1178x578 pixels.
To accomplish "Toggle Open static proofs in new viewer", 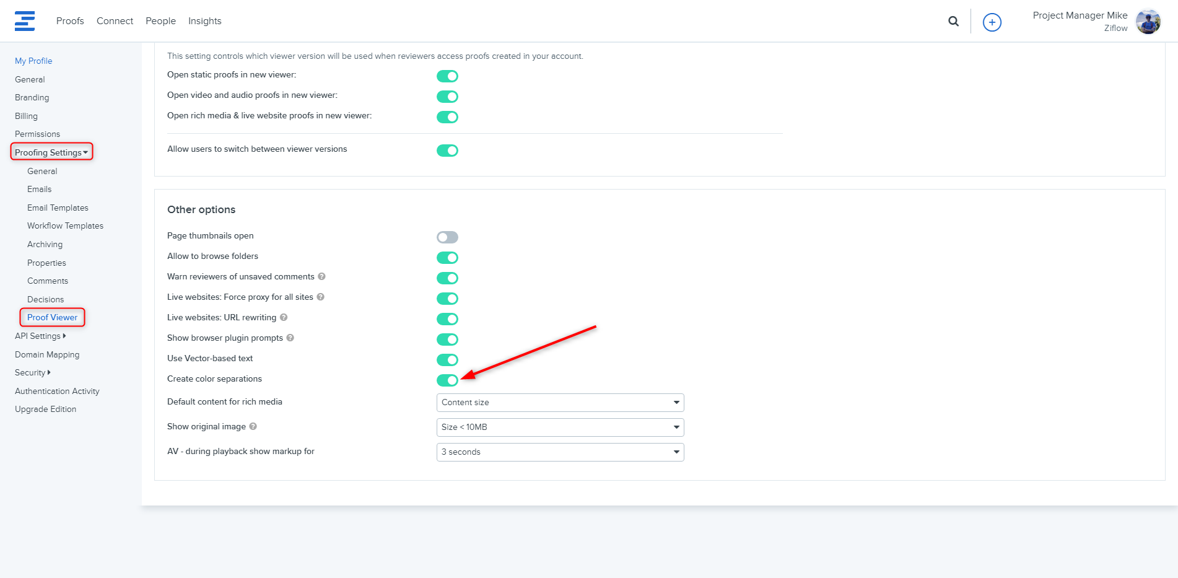I will tap(447, 76).
